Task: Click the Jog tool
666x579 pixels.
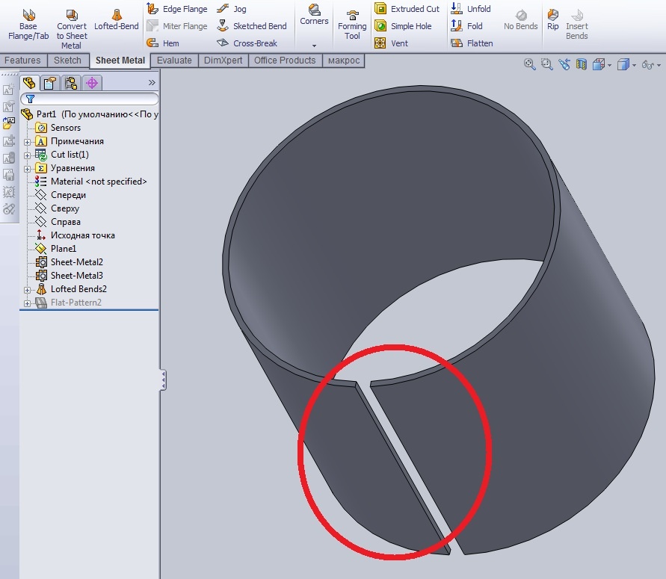Action: point(232,8)
